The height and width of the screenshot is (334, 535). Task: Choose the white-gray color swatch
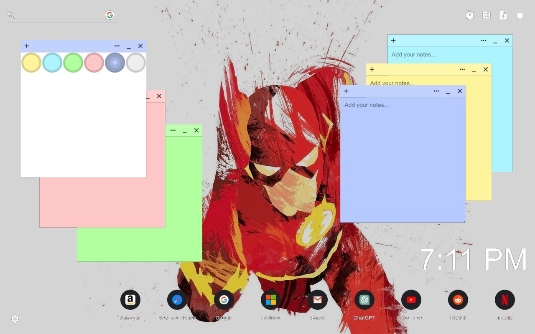click(136, 63)
